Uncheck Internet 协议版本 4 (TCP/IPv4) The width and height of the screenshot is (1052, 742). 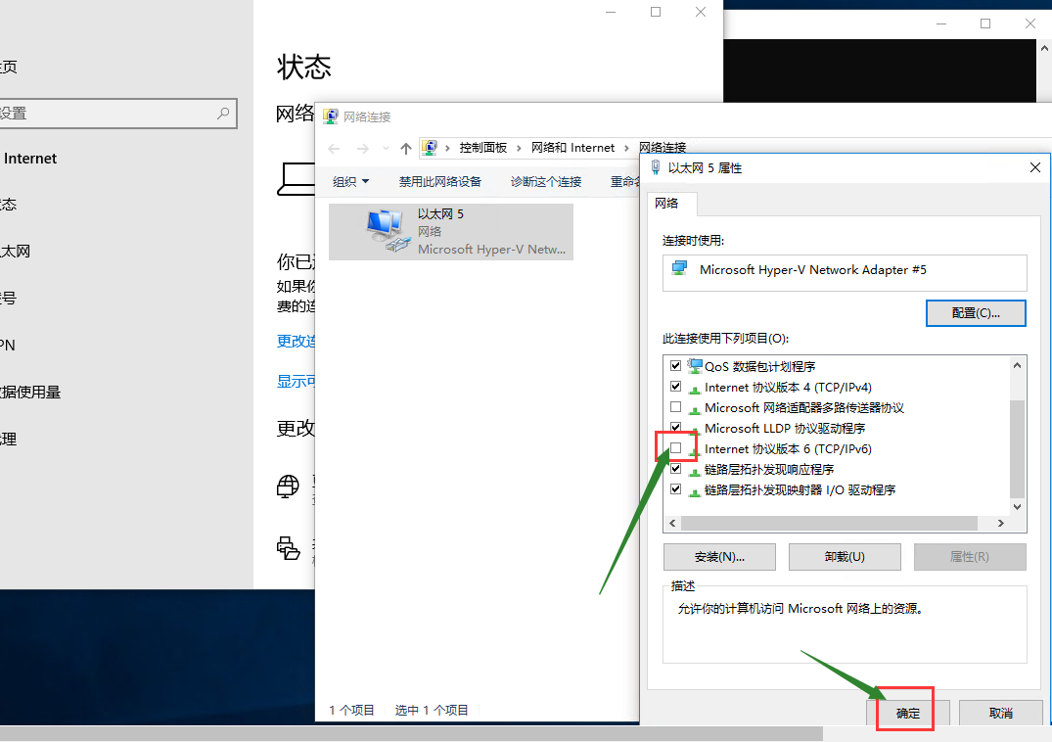[x=675, y=387]
